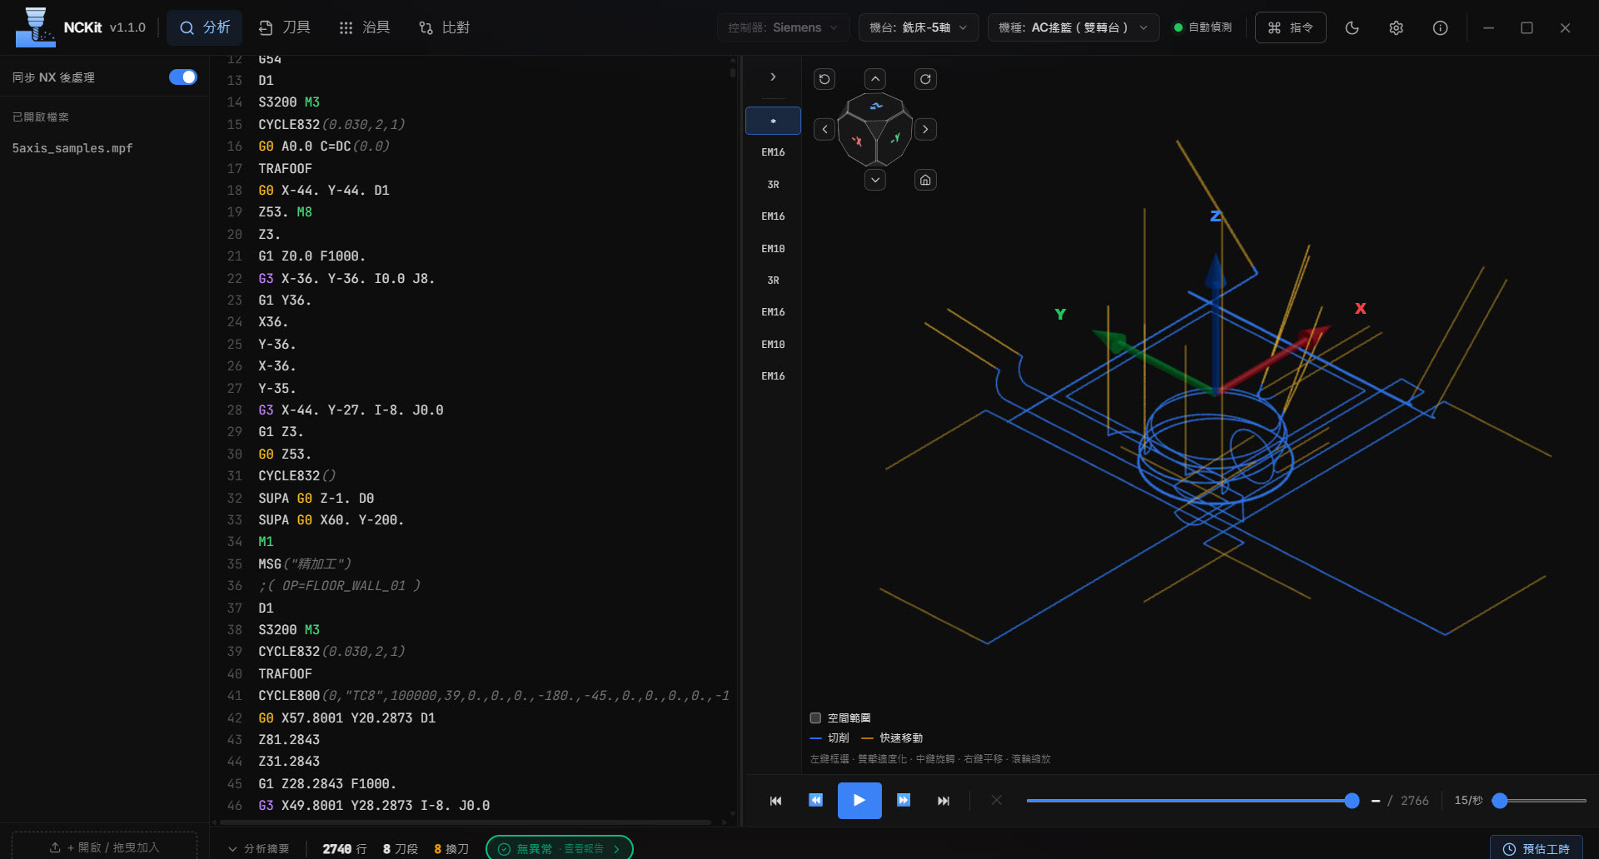Viewport: 1599px width, 859px height.
Task: Rotate view left arrow
Action: 824,129
